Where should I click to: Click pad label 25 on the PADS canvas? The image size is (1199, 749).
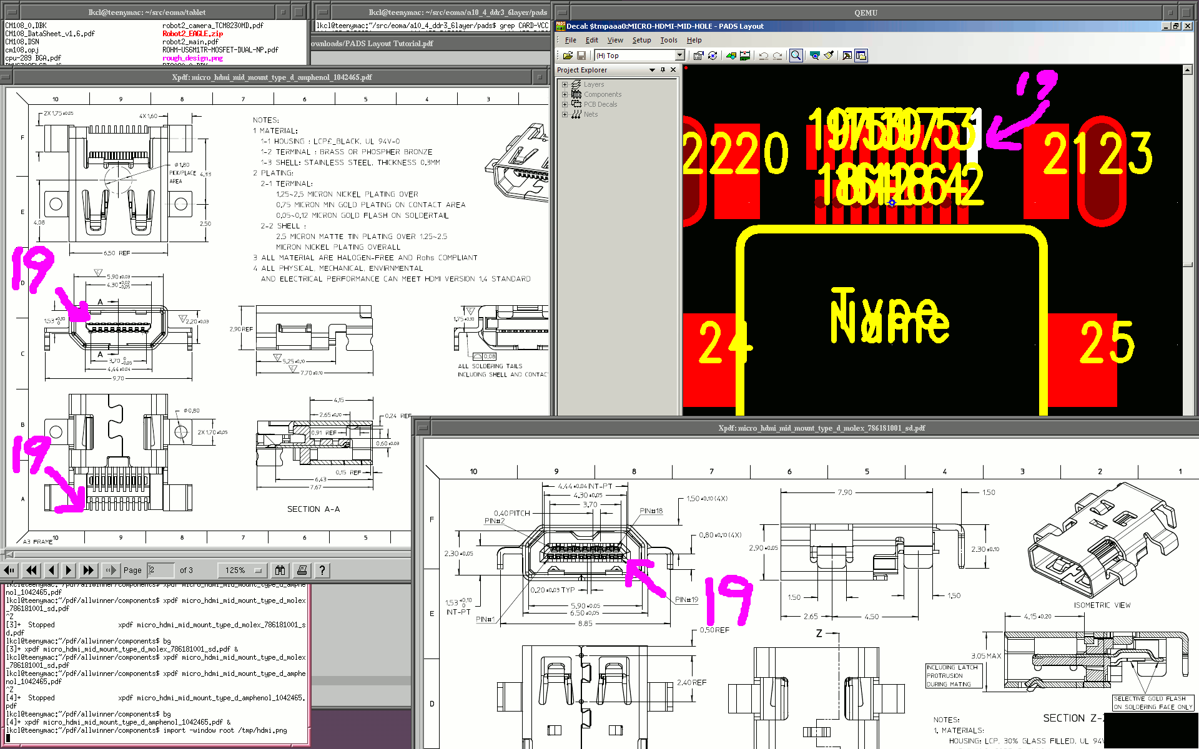tap(1106, 342)
